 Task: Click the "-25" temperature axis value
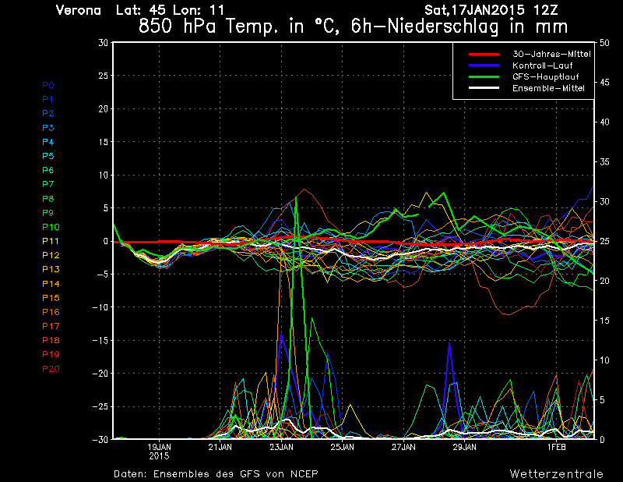[x=100, y=407]
